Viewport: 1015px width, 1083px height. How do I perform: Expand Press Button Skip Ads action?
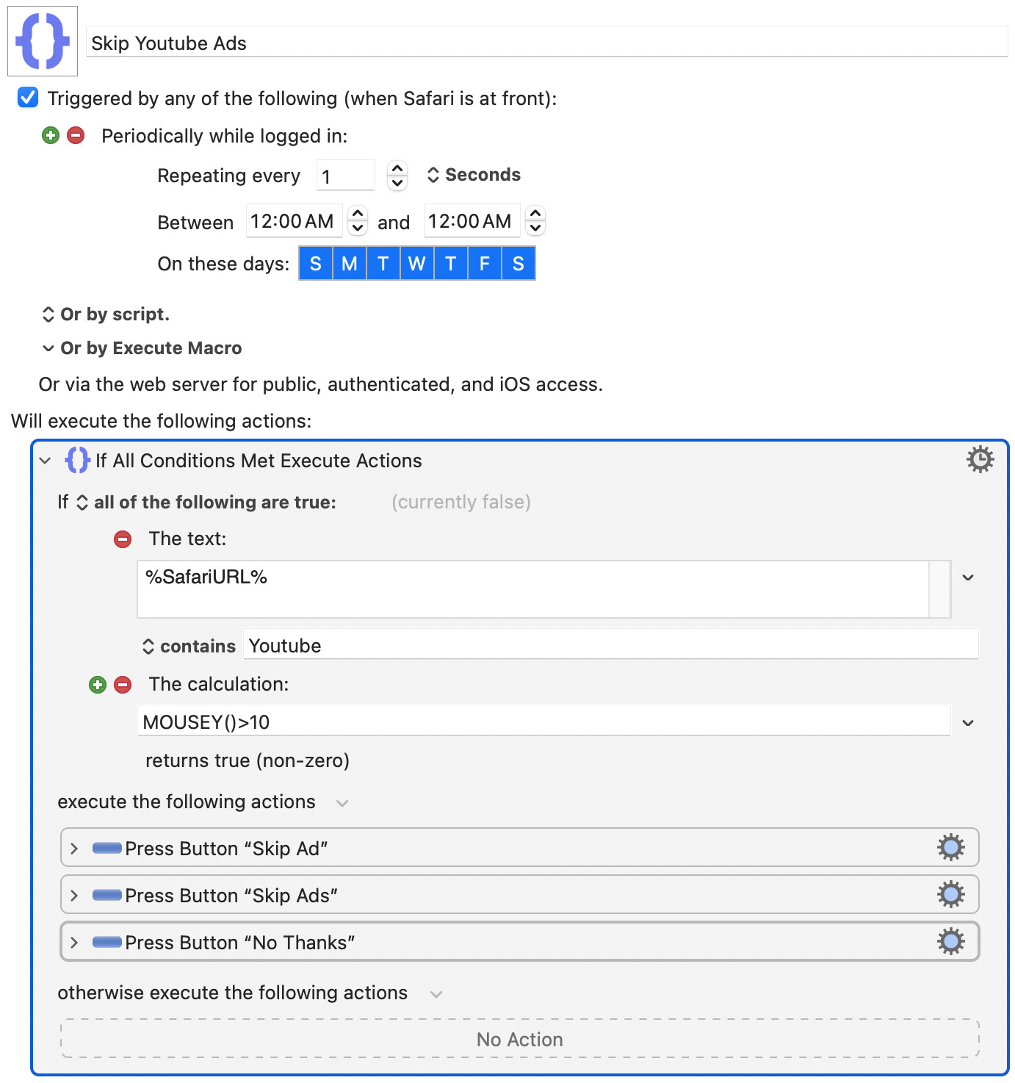[74, 895]
